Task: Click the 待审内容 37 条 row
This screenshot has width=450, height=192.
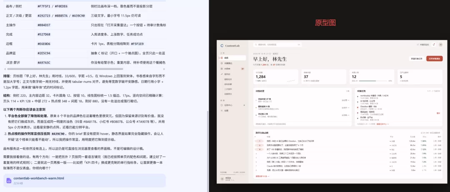Action: point(302,100)
